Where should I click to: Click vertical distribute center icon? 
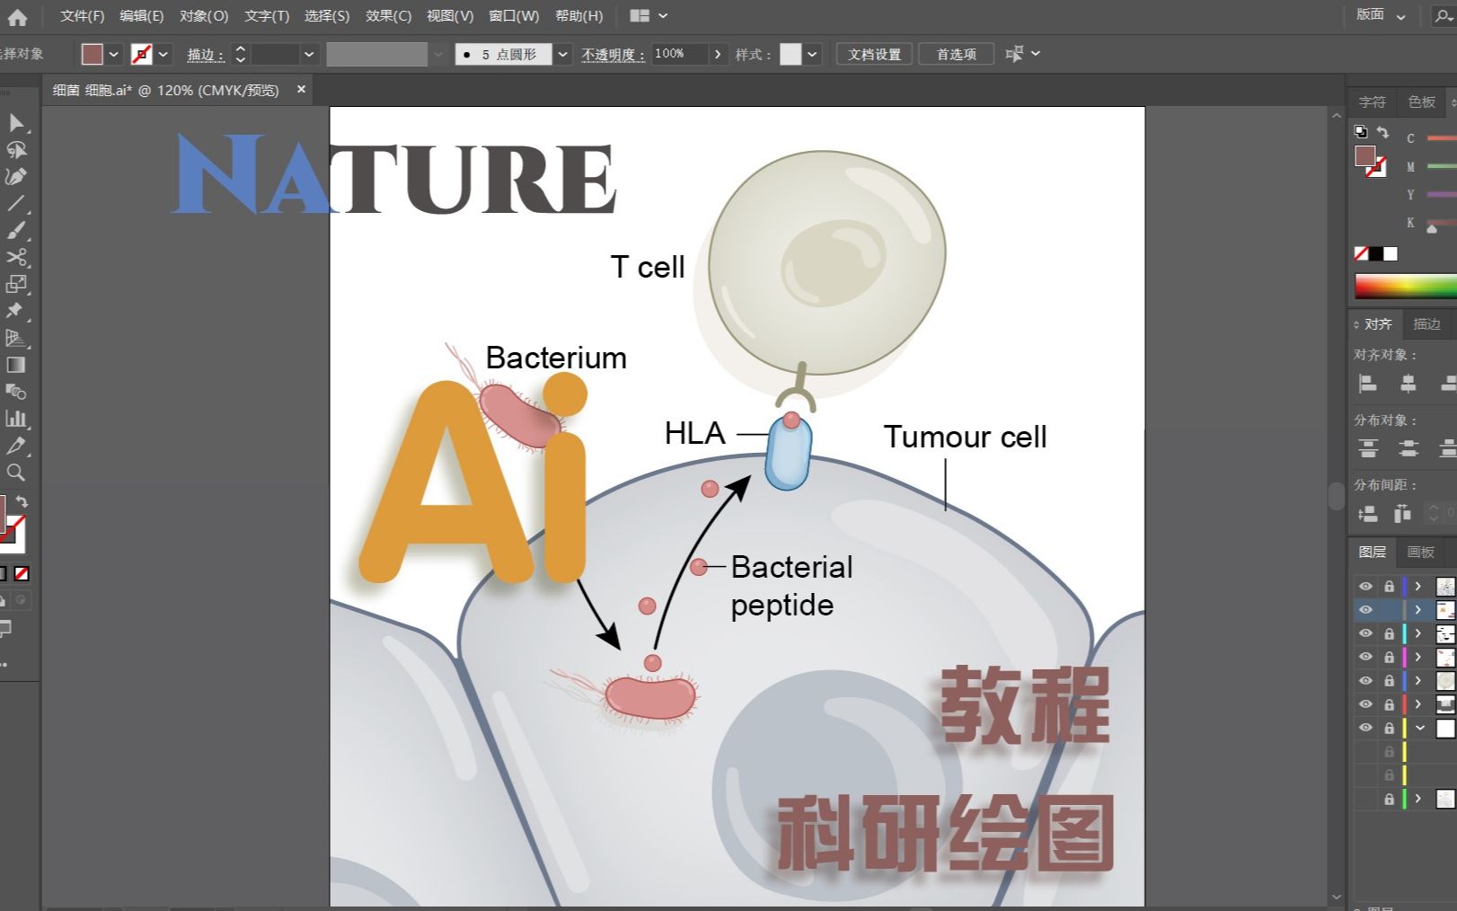(x=1408, y=448)
